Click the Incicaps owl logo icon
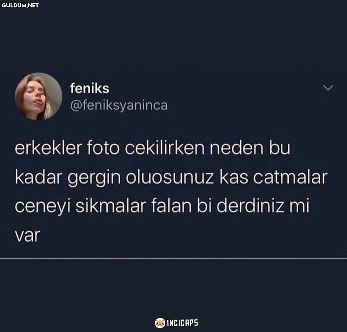This screenshot has height=332, width=347. pyautogui.click(x=160, y=323)
